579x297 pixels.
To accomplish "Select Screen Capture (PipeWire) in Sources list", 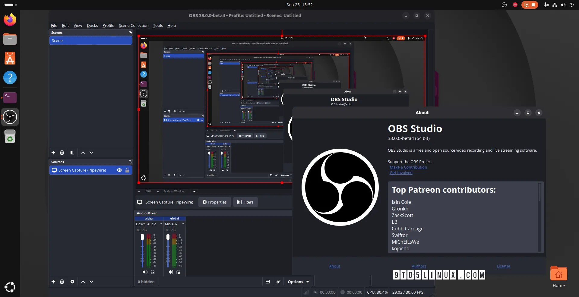I will coord(91,170).
